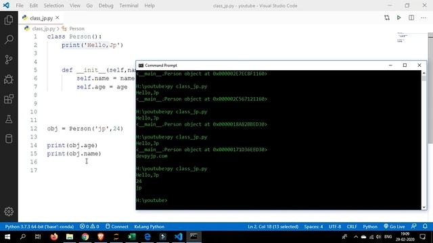The width and height of the screenshot is (433, 243).
Task: Show hidden tray icons chevron
Action: [x=356, y=237]
